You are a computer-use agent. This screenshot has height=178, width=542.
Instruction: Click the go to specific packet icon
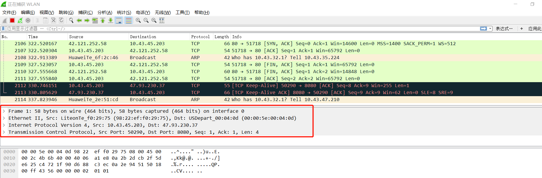(x=95, y=20)
